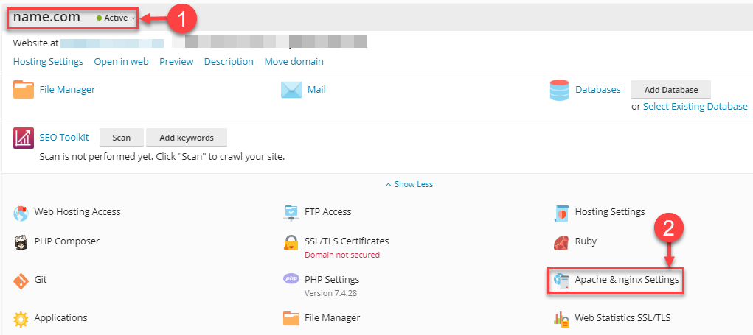753x335 pixels.
Task: Click the Domain not secured warning text
Action: point(342,255)
